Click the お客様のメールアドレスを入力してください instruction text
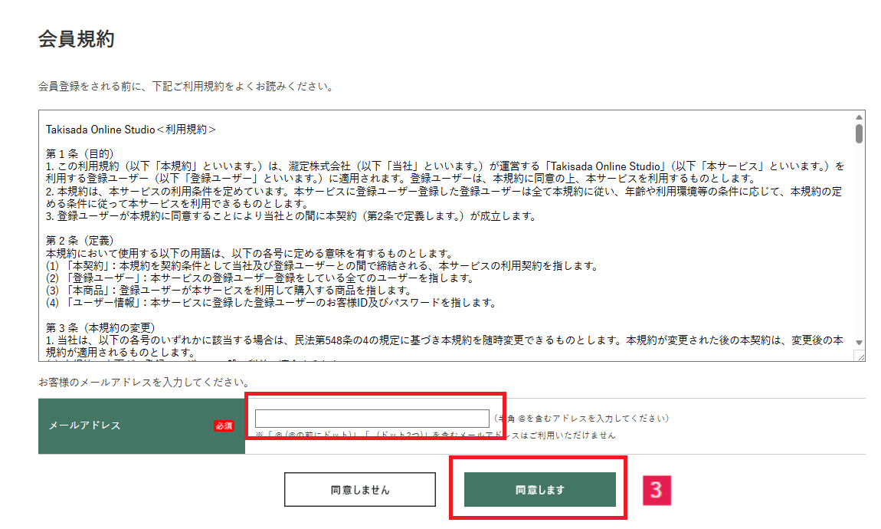The width and height of the screenshot is (881, 529). [144, 383]
